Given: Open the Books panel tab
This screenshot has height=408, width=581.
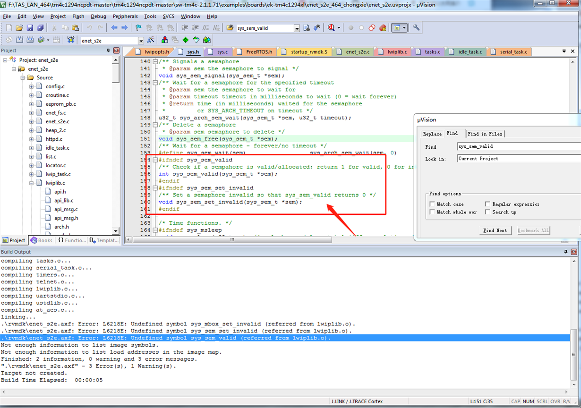Looking at the screenshot, I should coord(41,240).
